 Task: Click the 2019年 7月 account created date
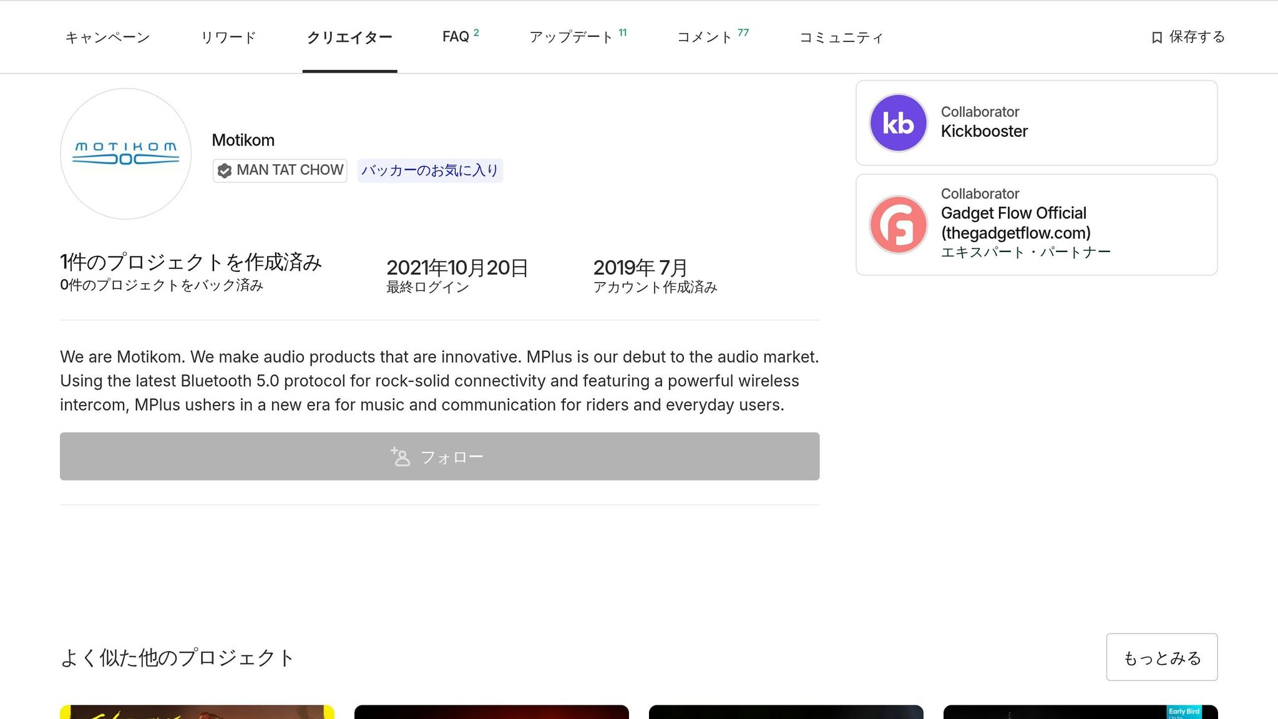(640, 268)
